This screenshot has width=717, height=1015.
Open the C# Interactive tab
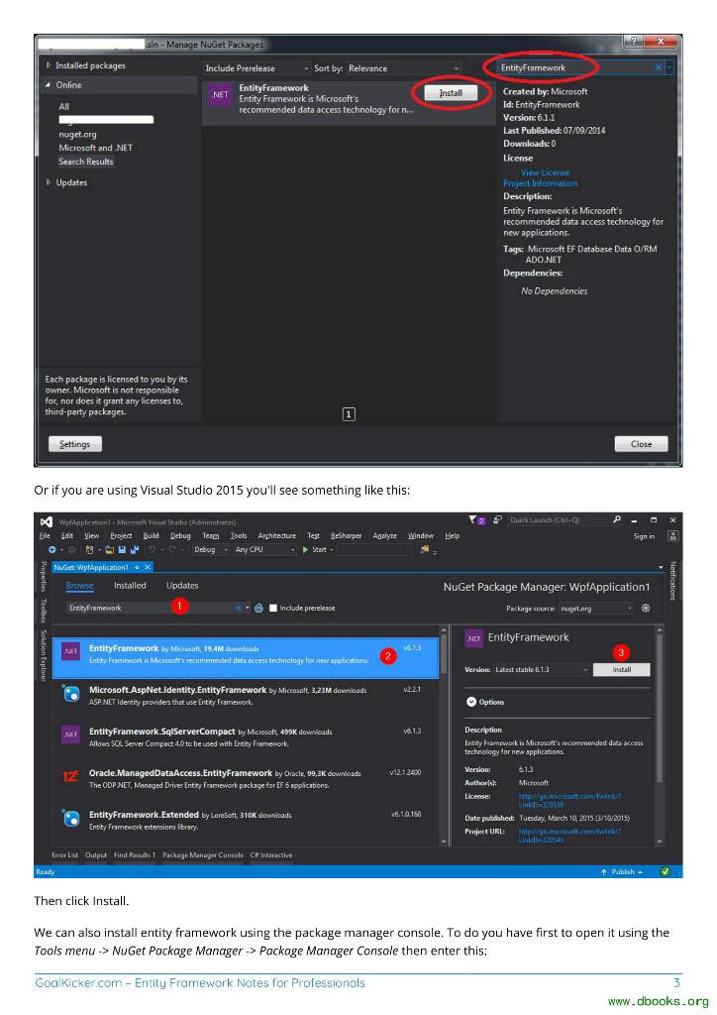tap(271, 855)
